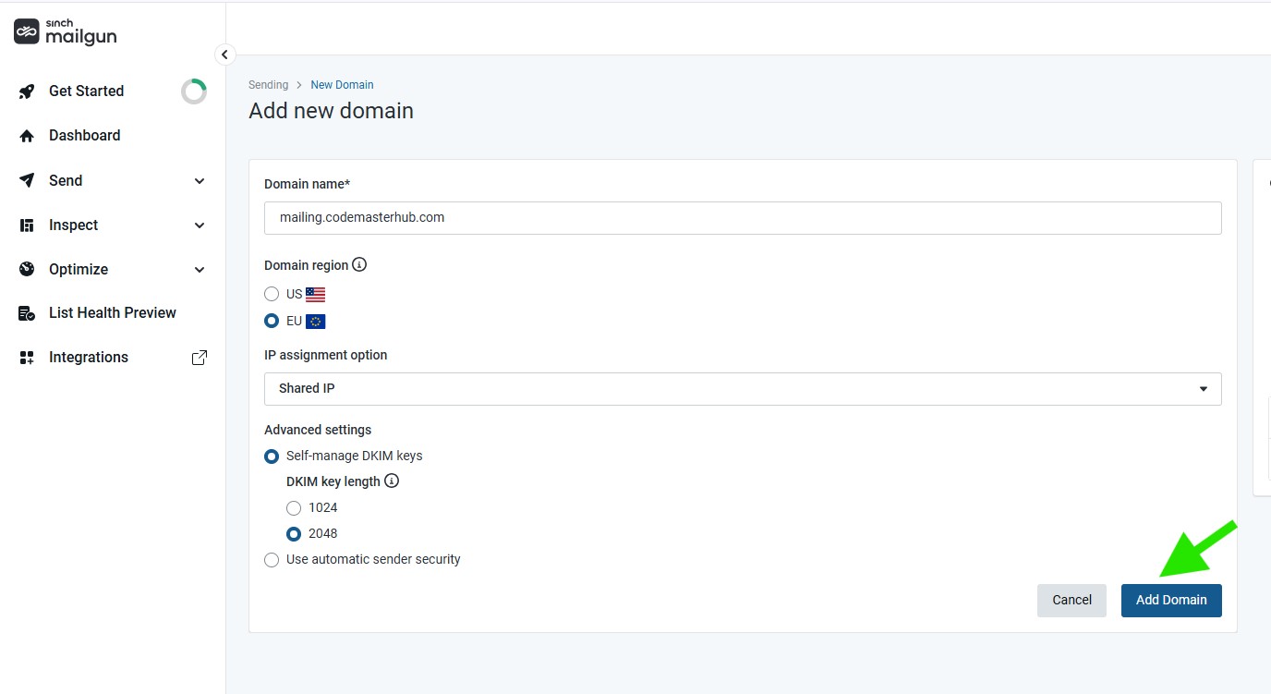Click the Dashboard home icon
Viewport: 1271px width, 694px height.
click(27, 136)
